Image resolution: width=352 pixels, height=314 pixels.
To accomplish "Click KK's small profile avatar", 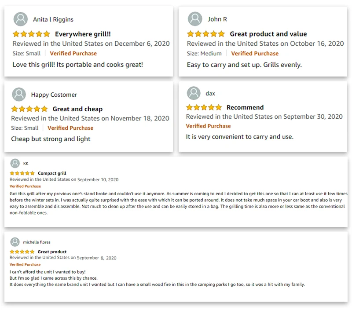I will pos(15,163).
